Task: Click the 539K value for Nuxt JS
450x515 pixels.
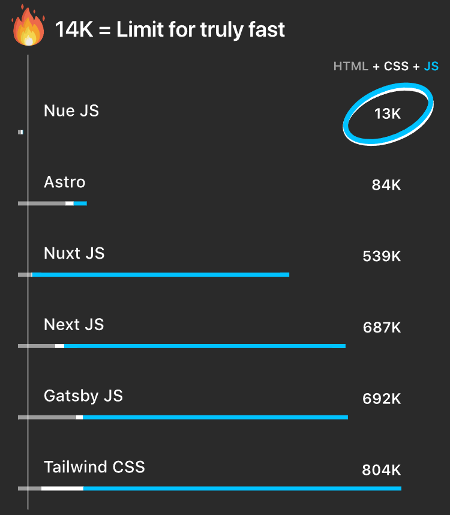Action: 382,256
